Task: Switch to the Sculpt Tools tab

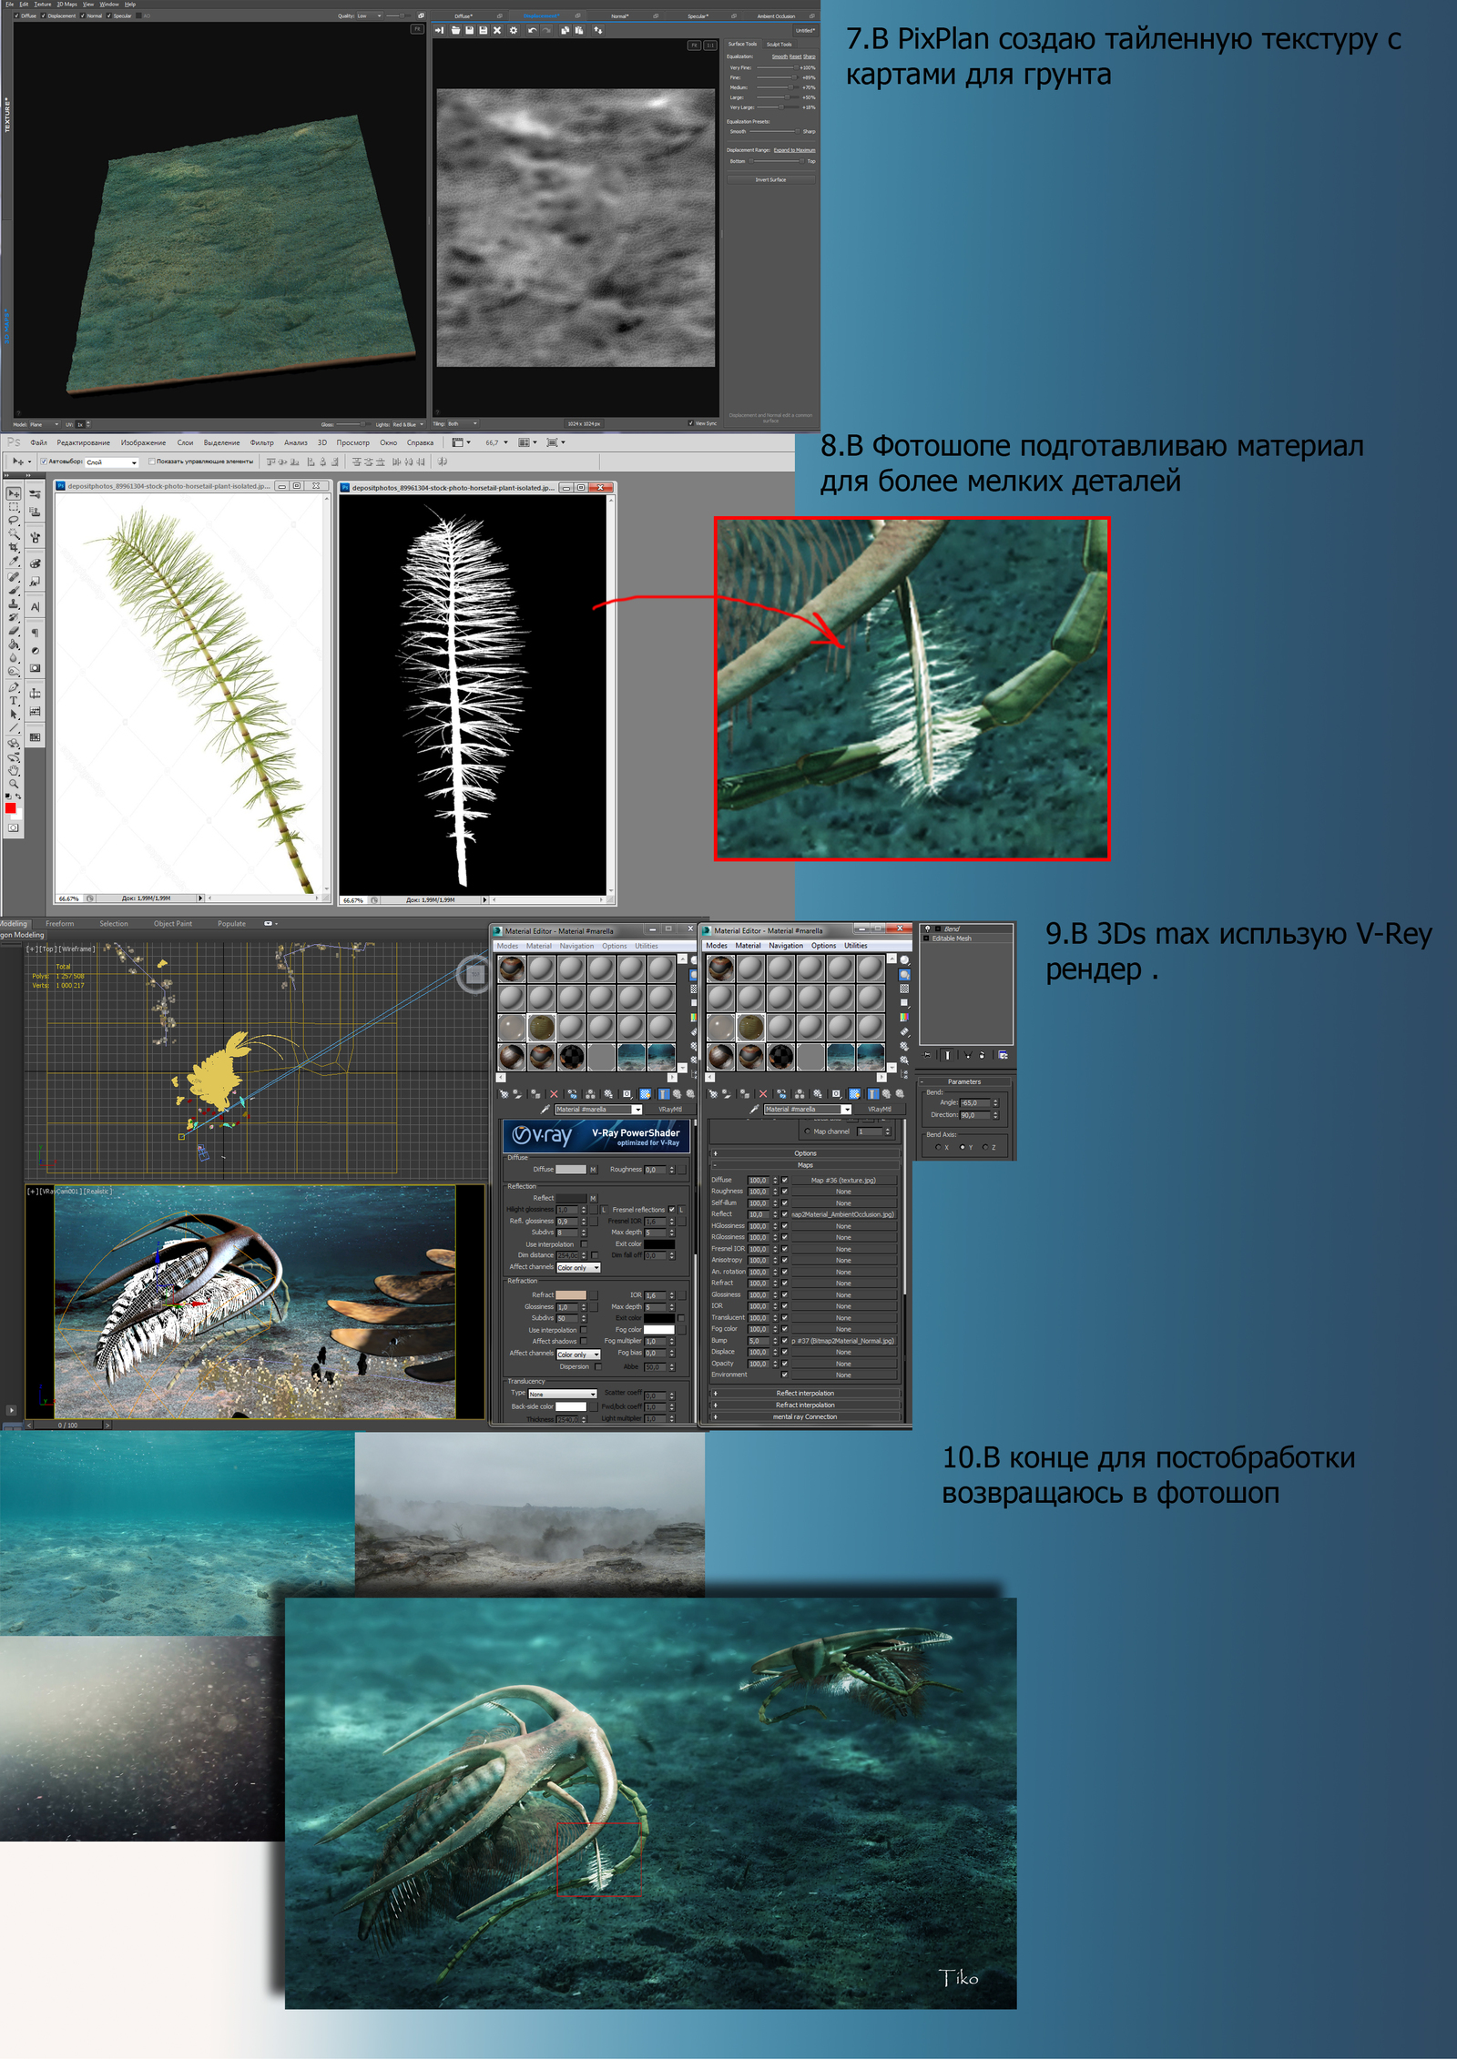Action: click(x=779, y=44)
